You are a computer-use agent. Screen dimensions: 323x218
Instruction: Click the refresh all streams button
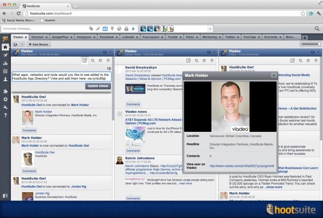15,44
